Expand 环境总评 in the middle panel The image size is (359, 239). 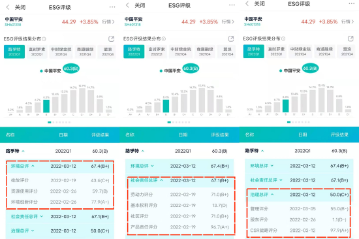(152, 166)
